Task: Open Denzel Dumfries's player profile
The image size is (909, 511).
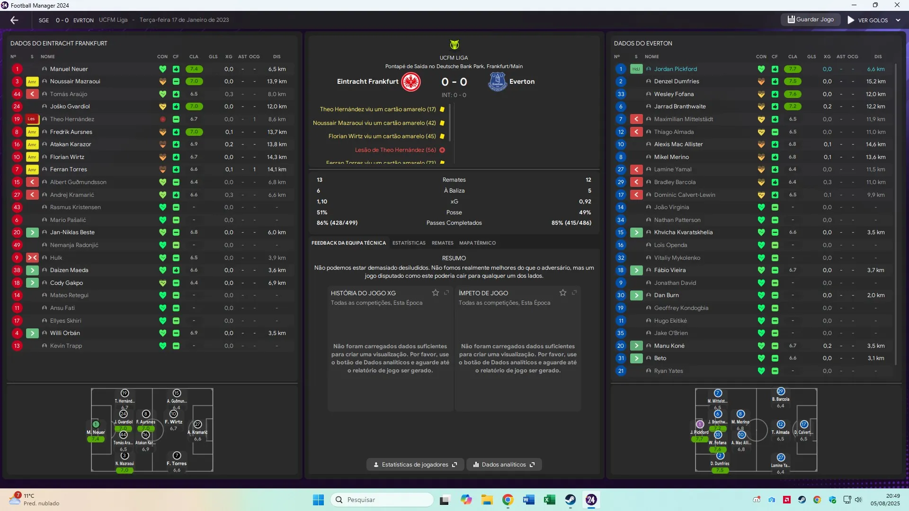Action: point(676,81)
